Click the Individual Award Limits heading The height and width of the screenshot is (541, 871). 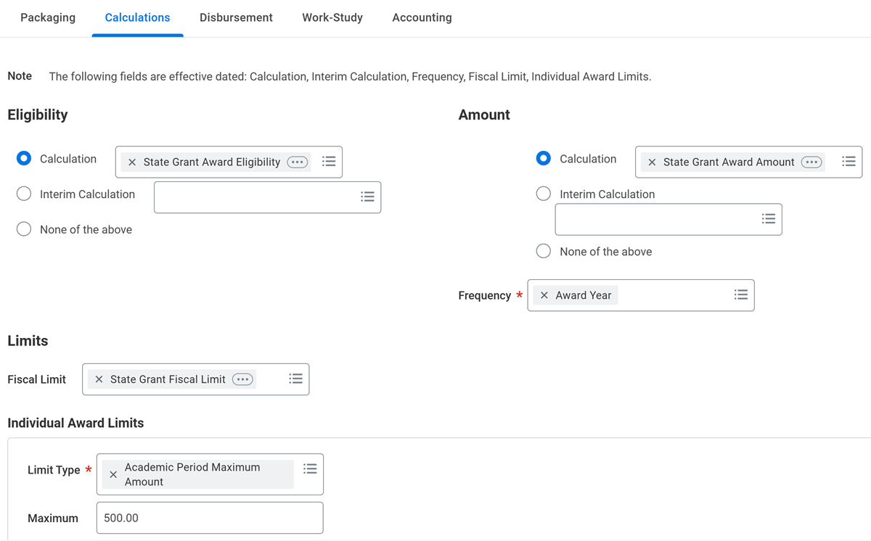[75, 423]
